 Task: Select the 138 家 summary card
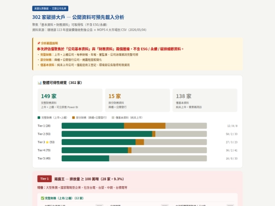coord(205,100)
